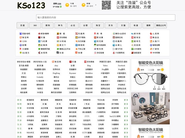Click the Facebook link
Image resolution: width=185 pixels, height=138 pixels.
(122, 66)
